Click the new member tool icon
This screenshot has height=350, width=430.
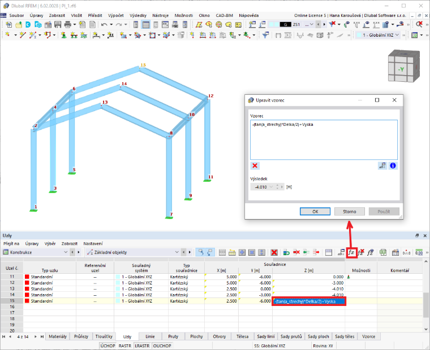pos(33,35)
